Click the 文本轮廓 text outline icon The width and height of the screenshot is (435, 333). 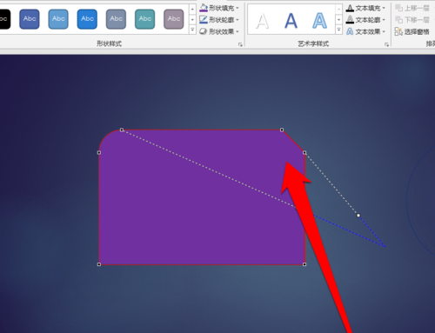(x=350, y=20)
